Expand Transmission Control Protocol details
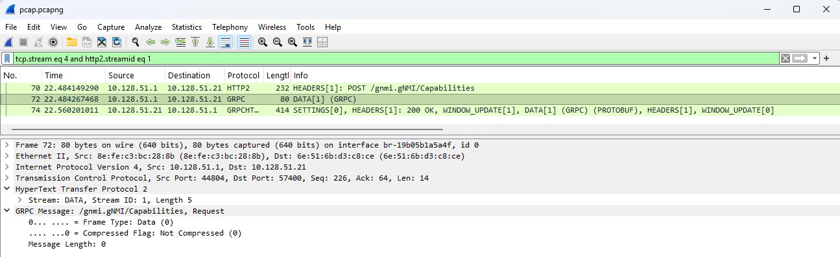This screenshot has height=257, width=840. coord(7,178)
